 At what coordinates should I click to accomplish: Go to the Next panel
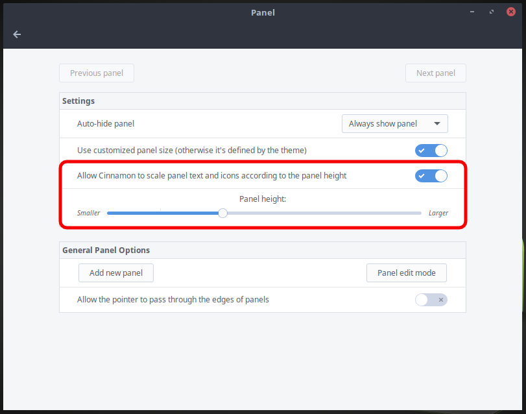pyautogui.click(x=435, y=73)
